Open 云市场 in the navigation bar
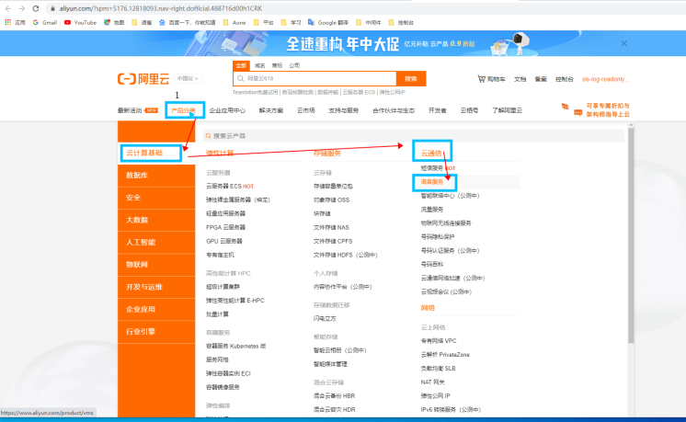686x422 pixels. [x=306, y=110]
